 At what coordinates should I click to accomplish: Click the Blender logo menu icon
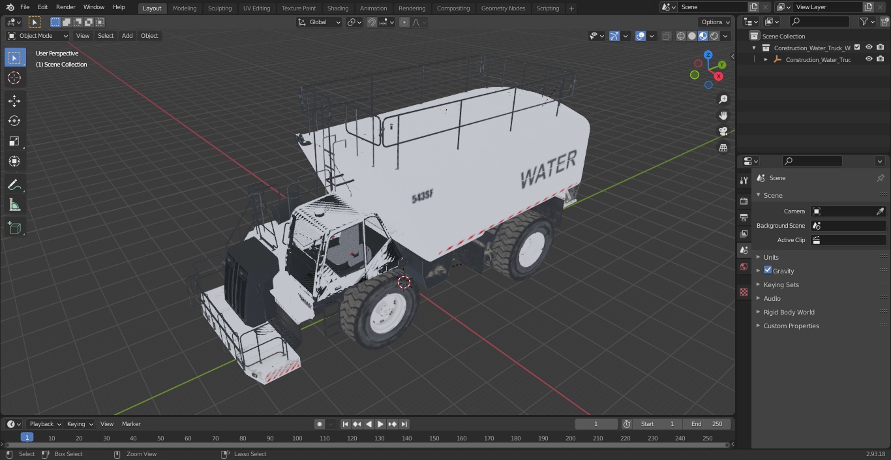tap(9, 7)
